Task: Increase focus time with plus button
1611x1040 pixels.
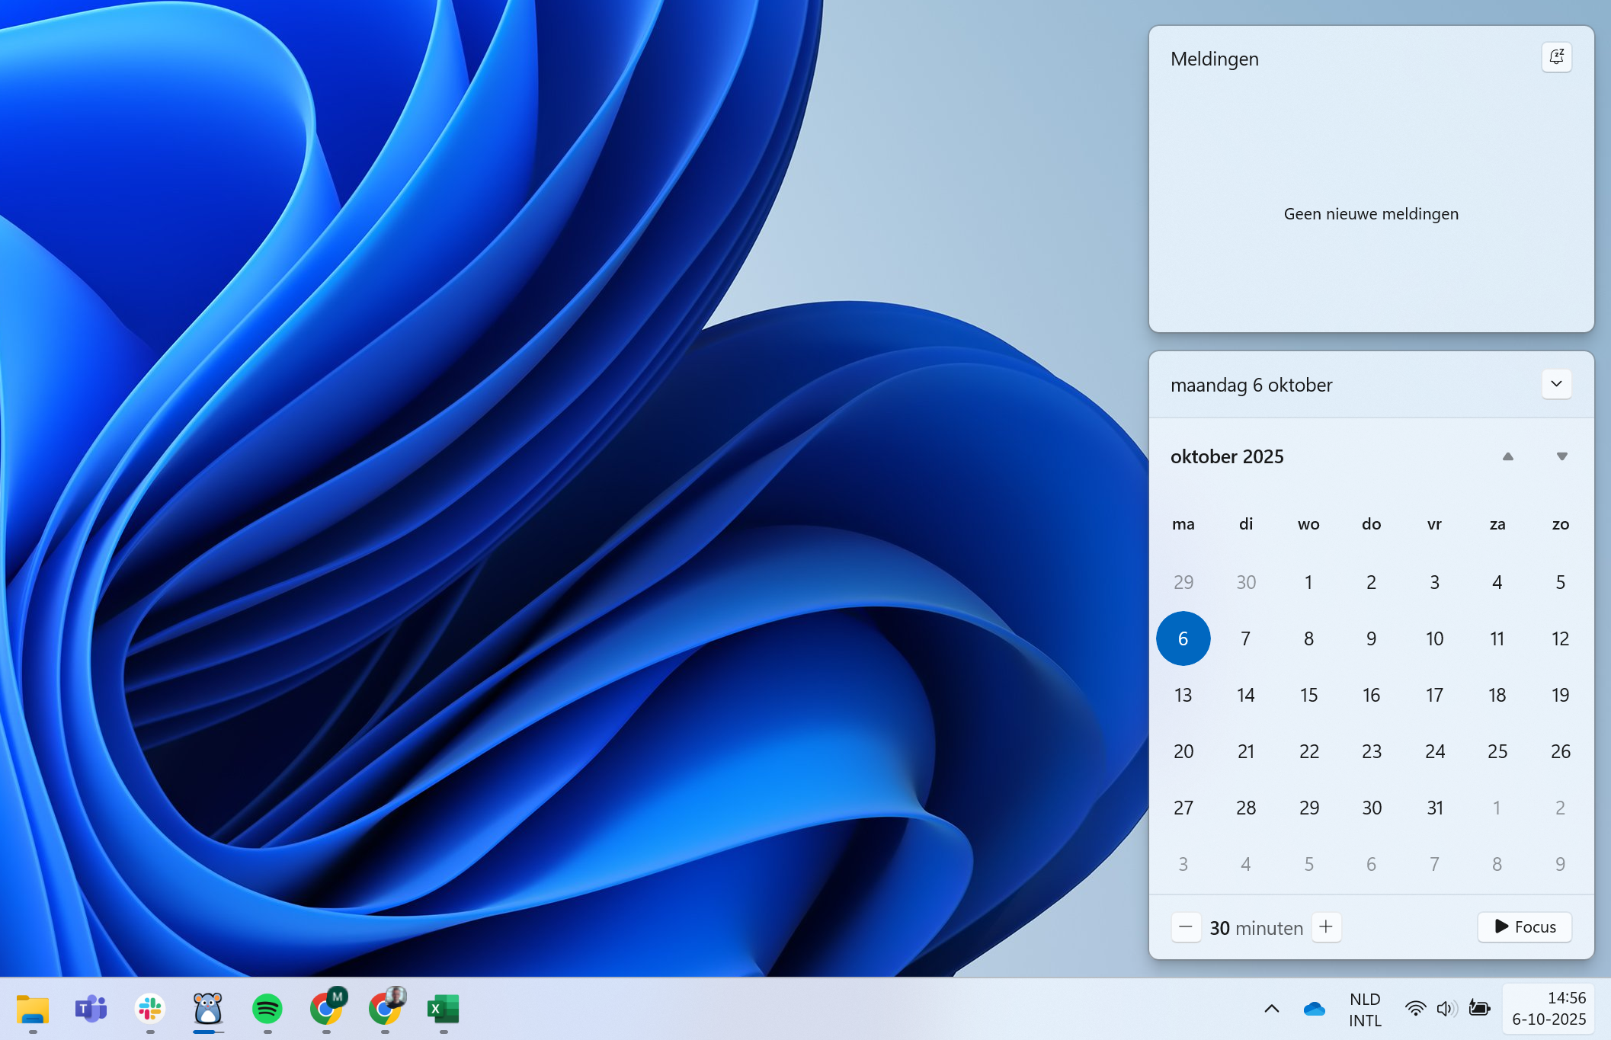Action: (x=1326, y=926)
